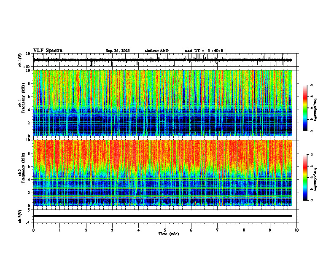Click the "7" minute tick on time axis
This screenshot has width=334, height=258.
coord(218,230)
